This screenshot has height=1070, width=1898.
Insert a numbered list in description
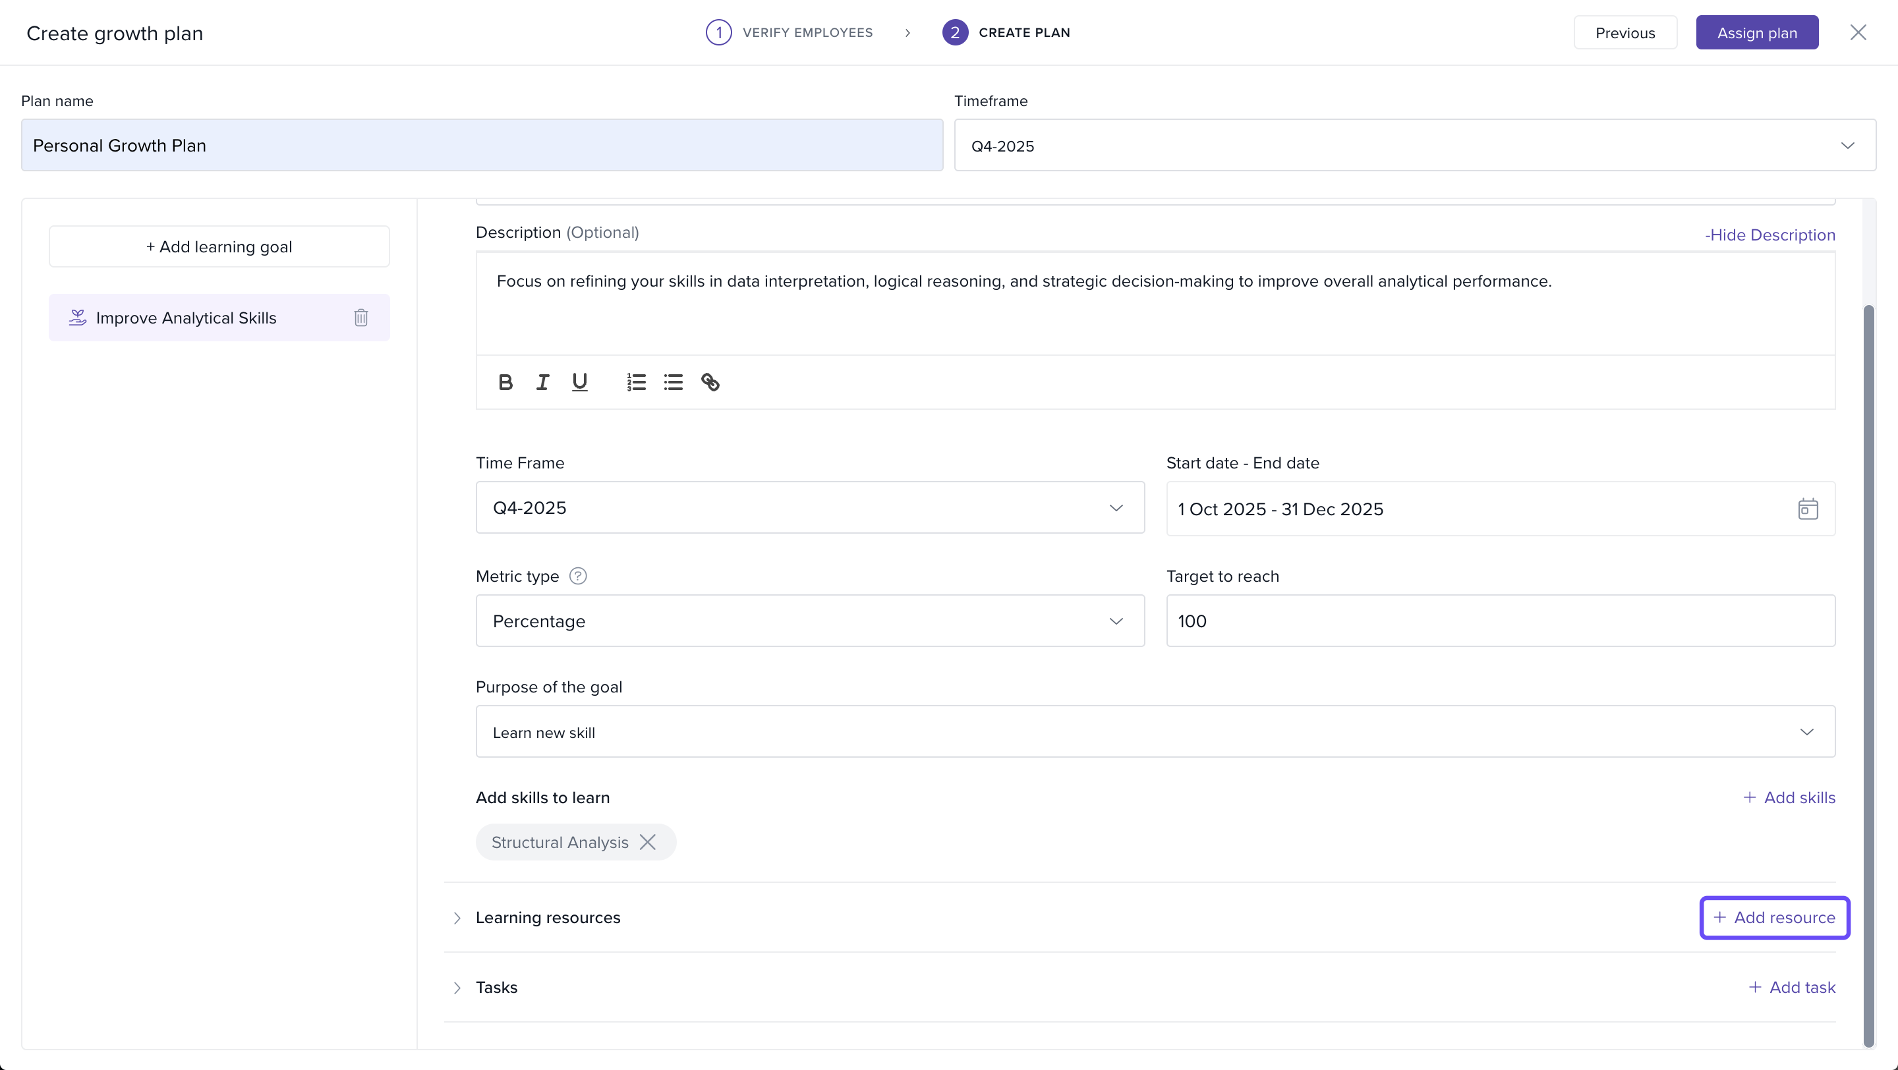(x=636, y=382)
